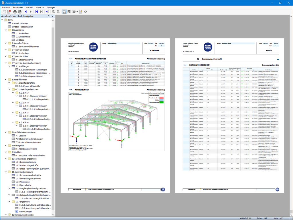
Task: Zoom in on the report pages
Action: [x=53, y=12]
